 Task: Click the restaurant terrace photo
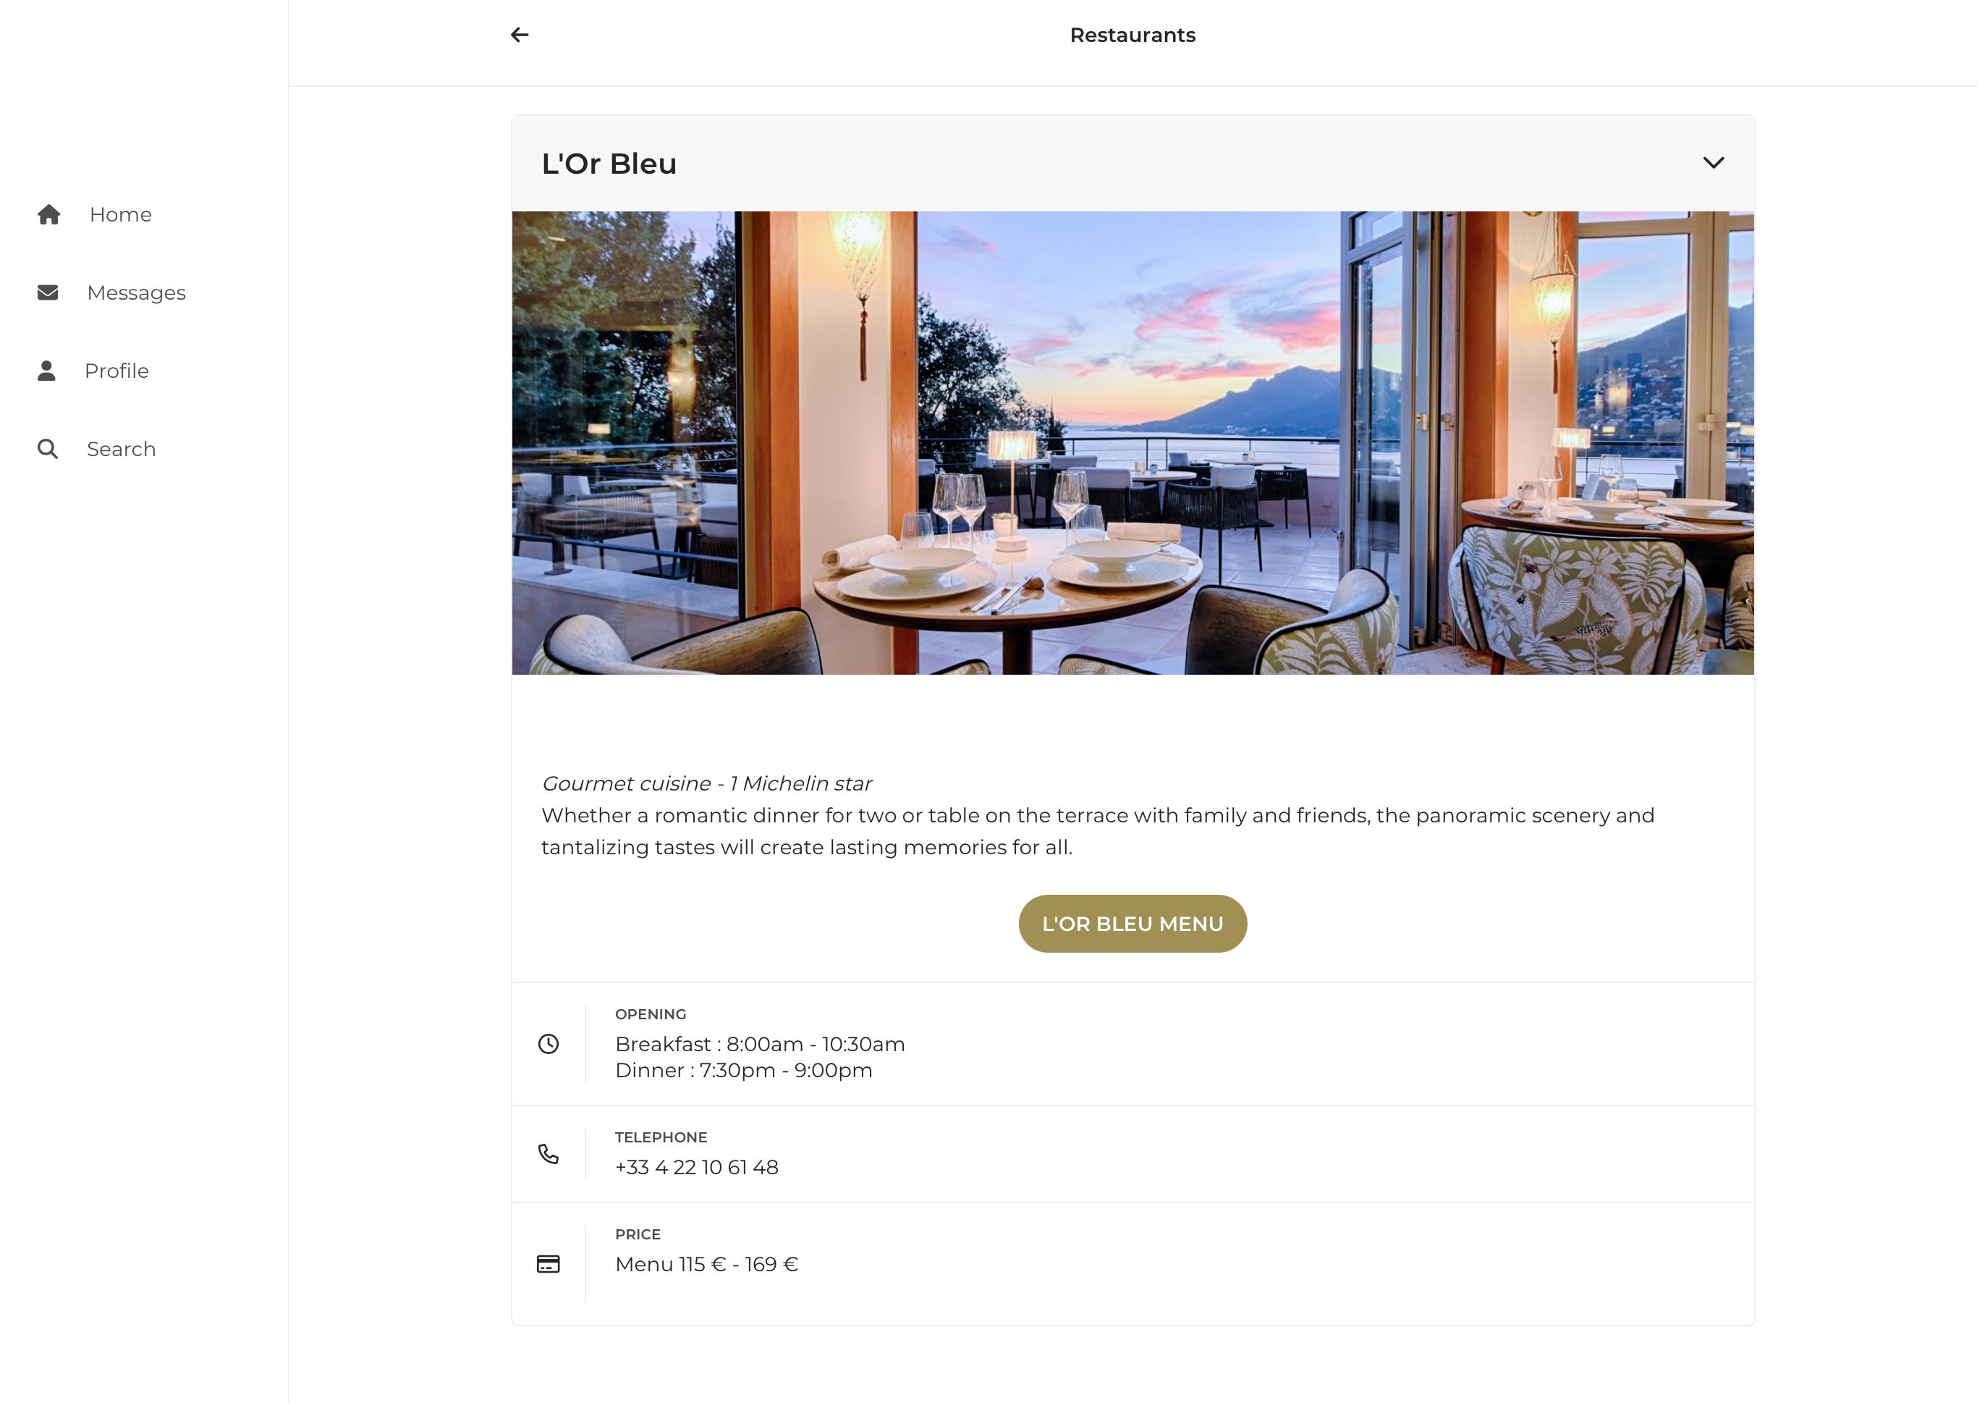click(1133, 443)
